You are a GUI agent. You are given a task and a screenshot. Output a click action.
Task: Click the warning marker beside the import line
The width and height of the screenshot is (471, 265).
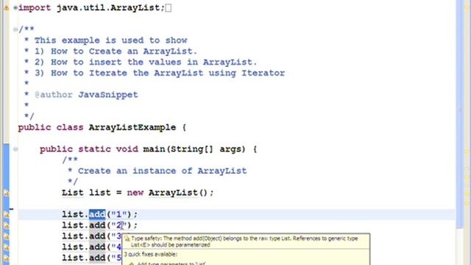pyautogui.click(x=7, y=8)
